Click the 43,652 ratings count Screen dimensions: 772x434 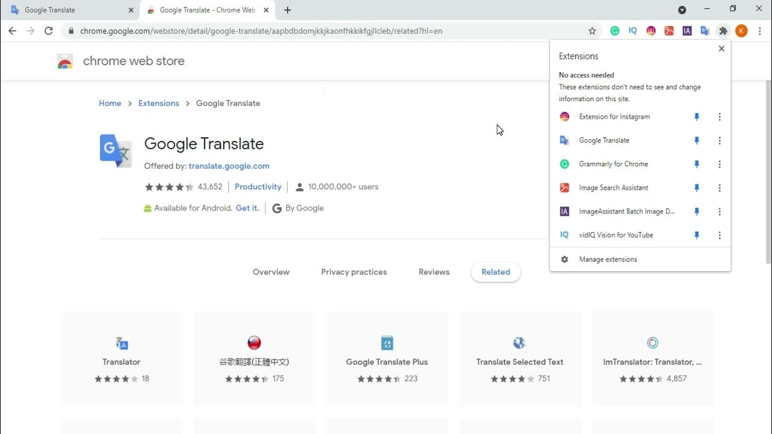click(210, 187)
